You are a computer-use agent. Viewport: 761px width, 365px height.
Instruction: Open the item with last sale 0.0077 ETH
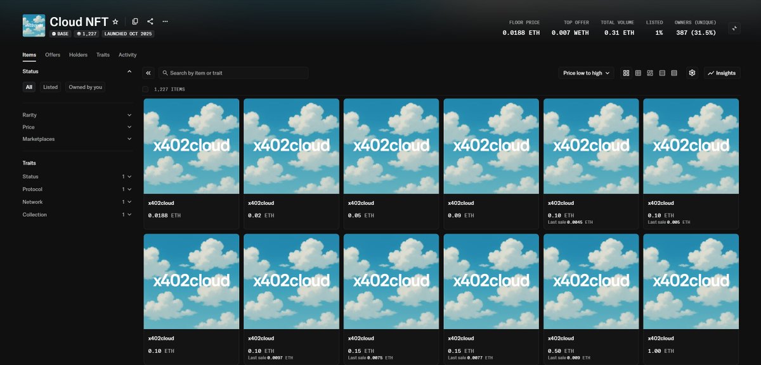(x=491, y=299)
